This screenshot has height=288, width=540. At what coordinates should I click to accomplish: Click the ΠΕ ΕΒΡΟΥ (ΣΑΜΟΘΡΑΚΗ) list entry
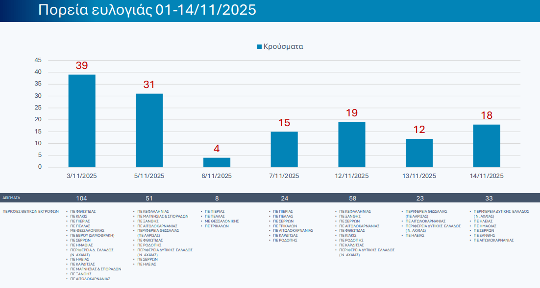(92, 235)
